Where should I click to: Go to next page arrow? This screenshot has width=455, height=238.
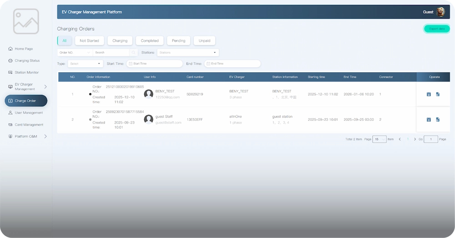[415, 139]
